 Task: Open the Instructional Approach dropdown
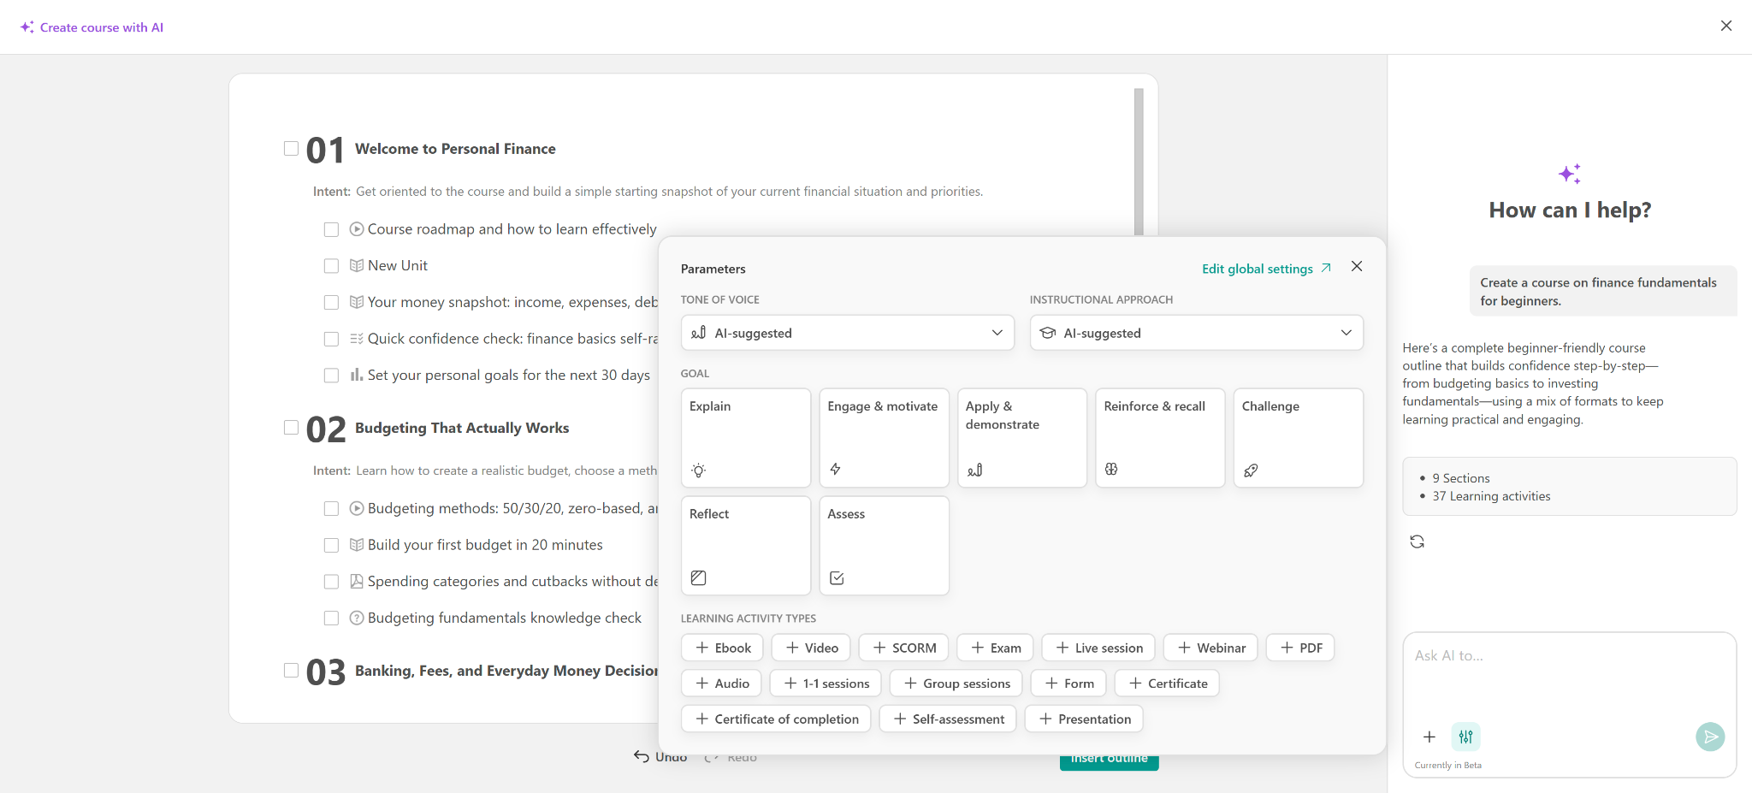(1196, 333)
